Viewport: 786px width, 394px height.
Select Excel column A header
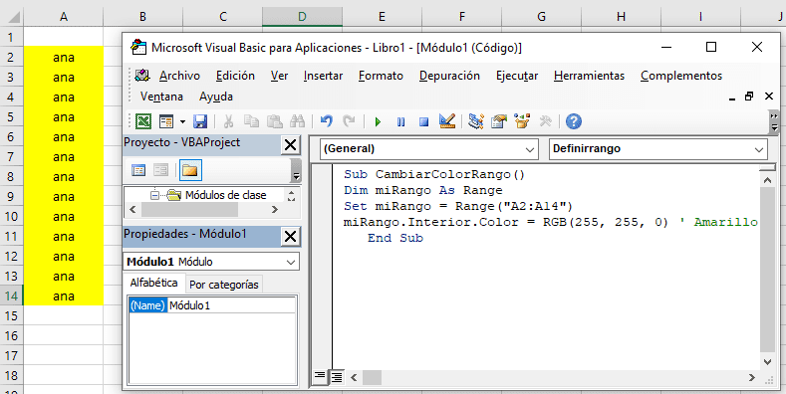click(64, 17)
